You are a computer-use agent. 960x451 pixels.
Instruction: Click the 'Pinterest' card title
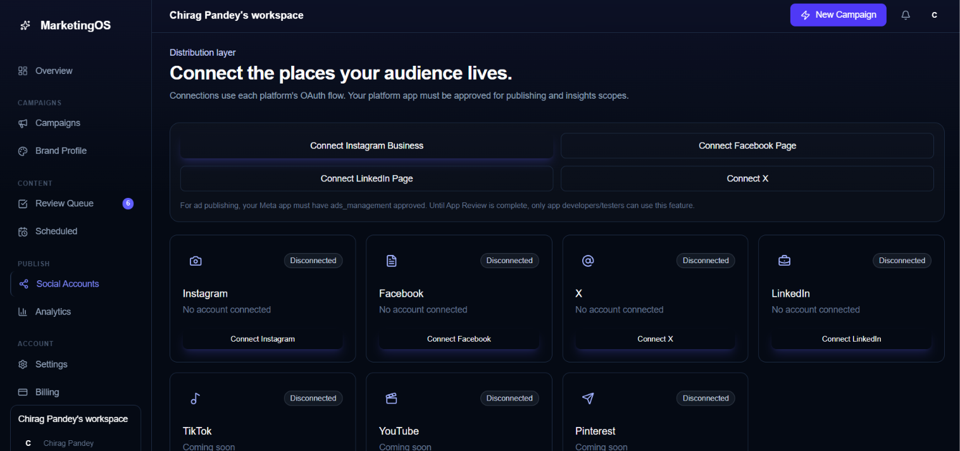coord(595,431)
